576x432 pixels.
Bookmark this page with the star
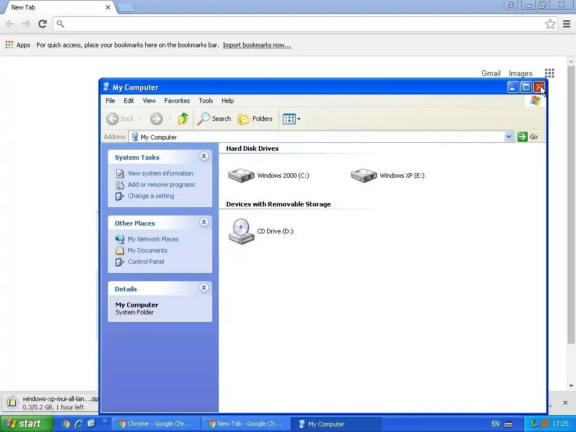tap(550, 24)
